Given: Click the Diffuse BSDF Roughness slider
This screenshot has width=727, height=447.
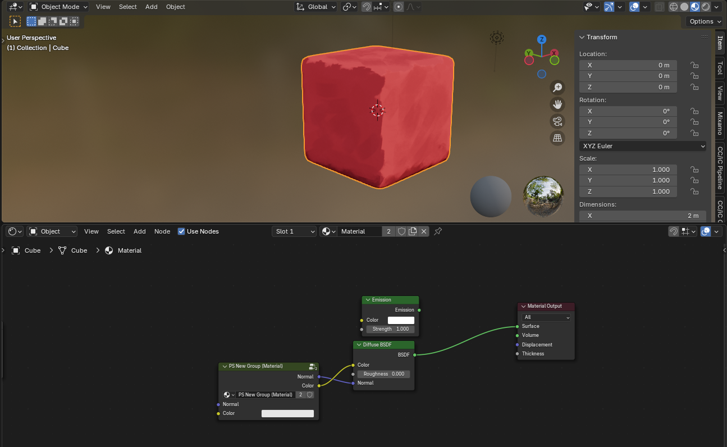Looking at the screenshot, I should click(384, 374).
